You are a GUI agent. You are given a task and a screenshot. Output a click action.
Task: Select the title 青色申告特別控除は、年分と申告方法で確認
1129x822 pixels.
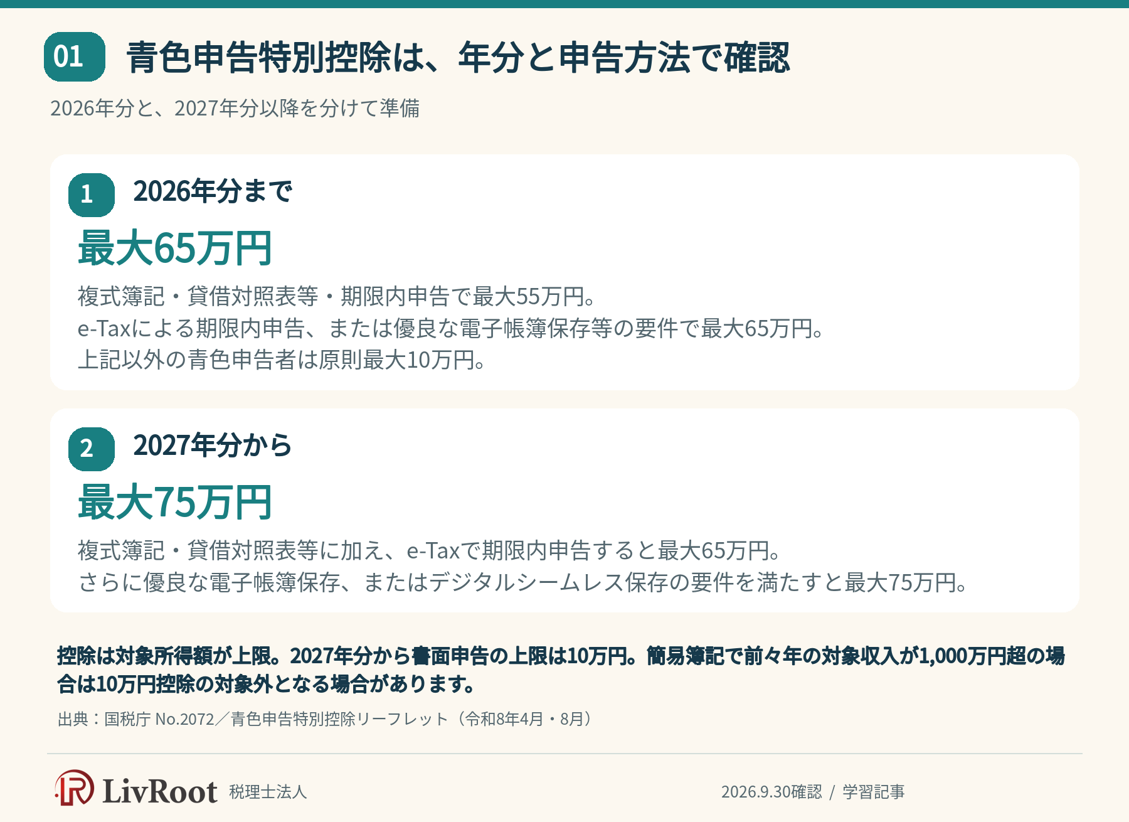pos(458,57)
